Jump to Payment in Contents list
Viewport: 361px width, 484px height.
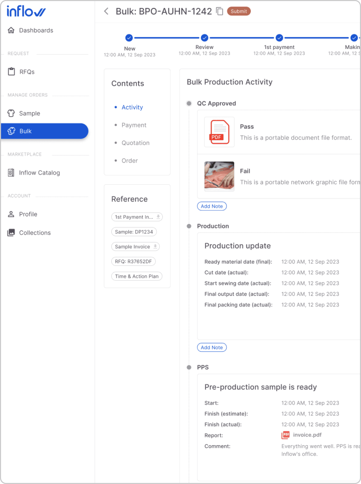134,125
